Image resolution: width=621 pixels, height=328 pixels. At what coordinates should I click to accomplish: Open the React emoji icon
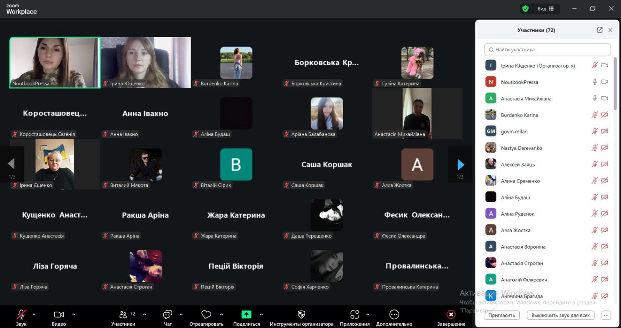(x=206, y=315)
